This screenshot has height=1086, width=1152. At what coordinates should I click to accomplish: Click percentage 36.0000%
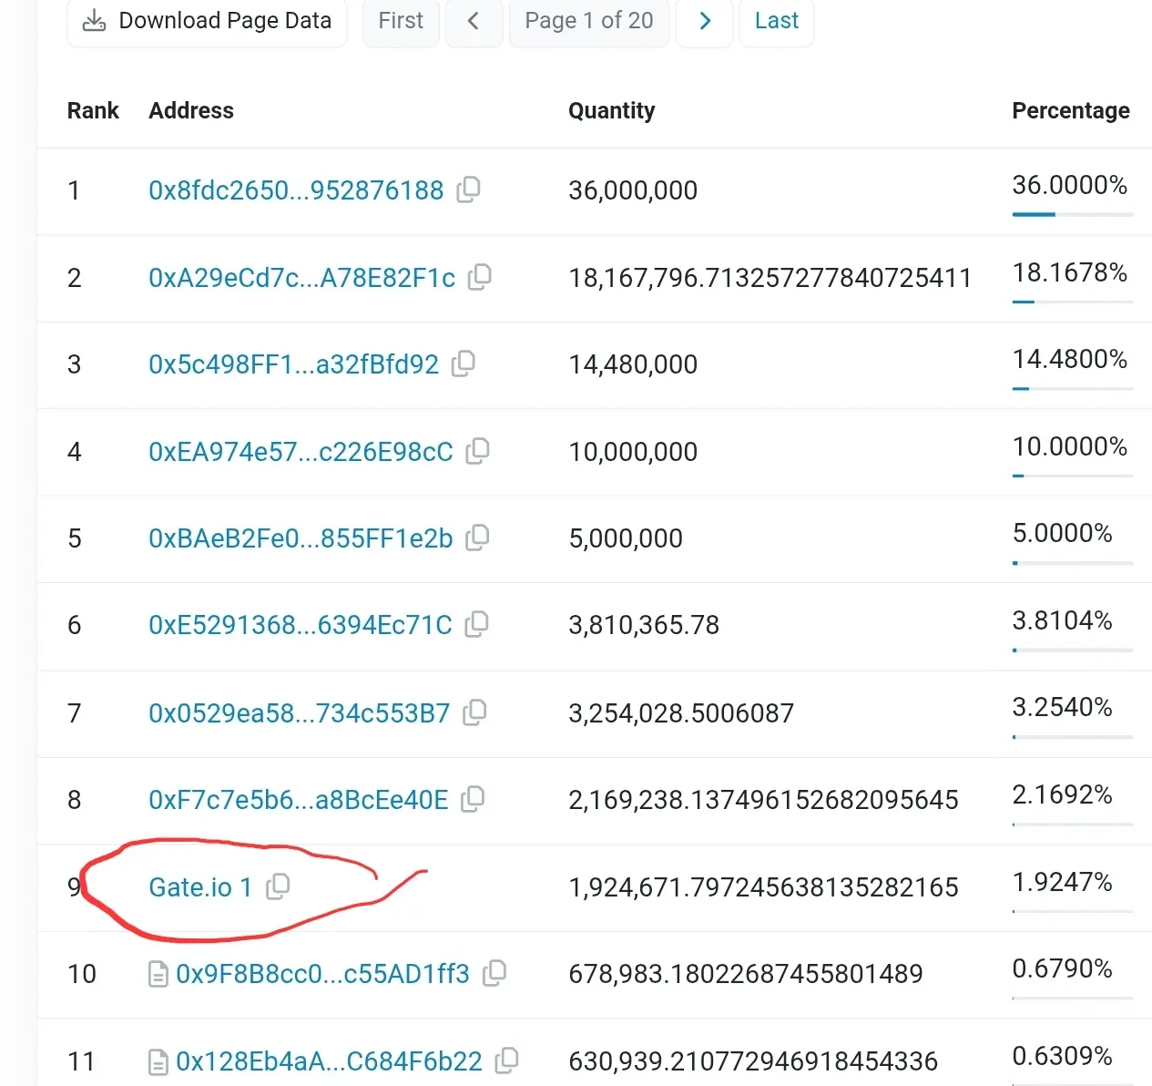[1070, 185]
